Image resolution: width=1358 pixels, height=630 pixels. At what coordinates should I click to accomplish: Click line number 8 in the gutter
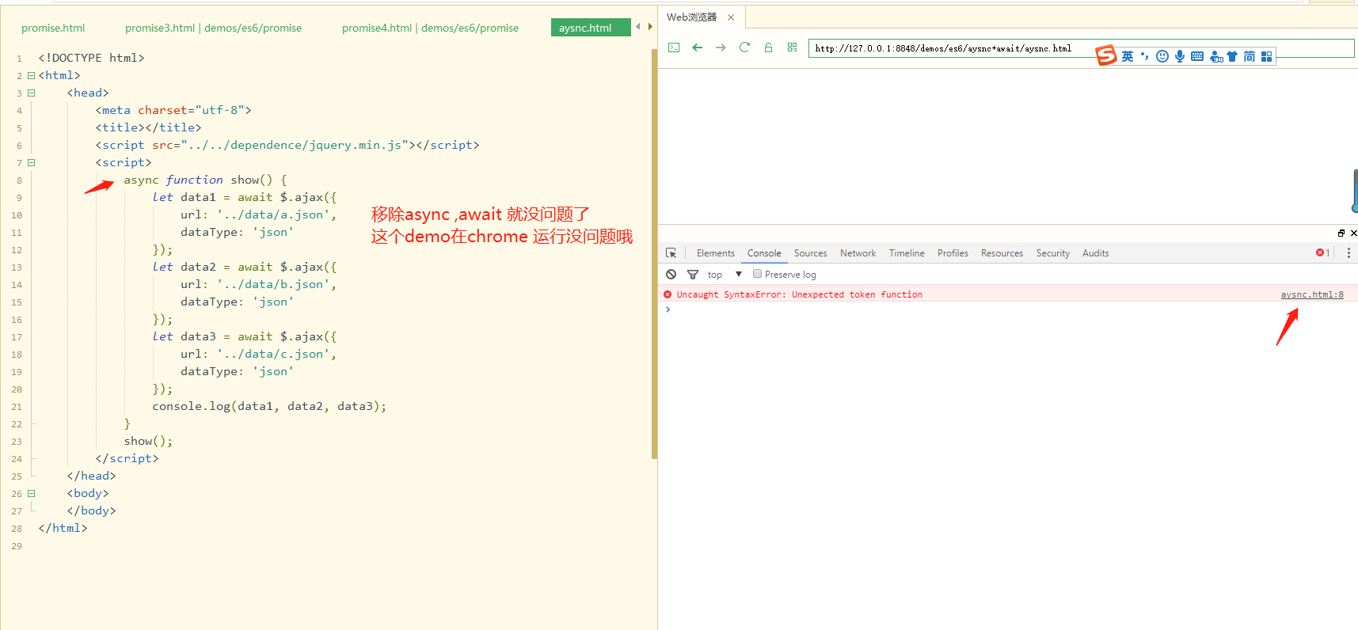click(19, 180)
